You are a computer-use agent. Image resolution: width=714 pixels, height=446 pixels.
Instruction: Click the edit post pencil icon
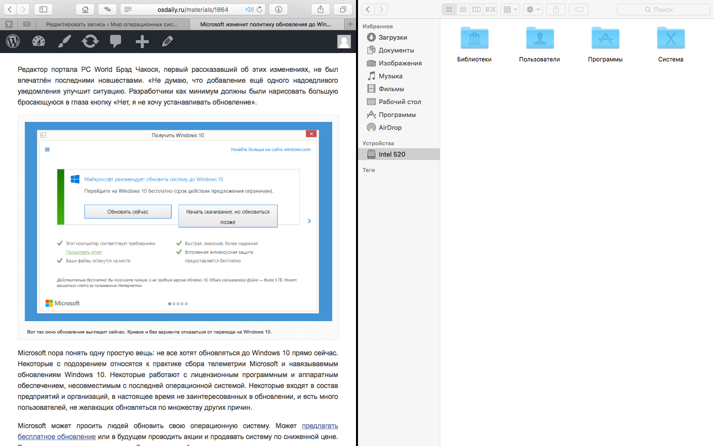pyautogui.click(x=168, y=42)
